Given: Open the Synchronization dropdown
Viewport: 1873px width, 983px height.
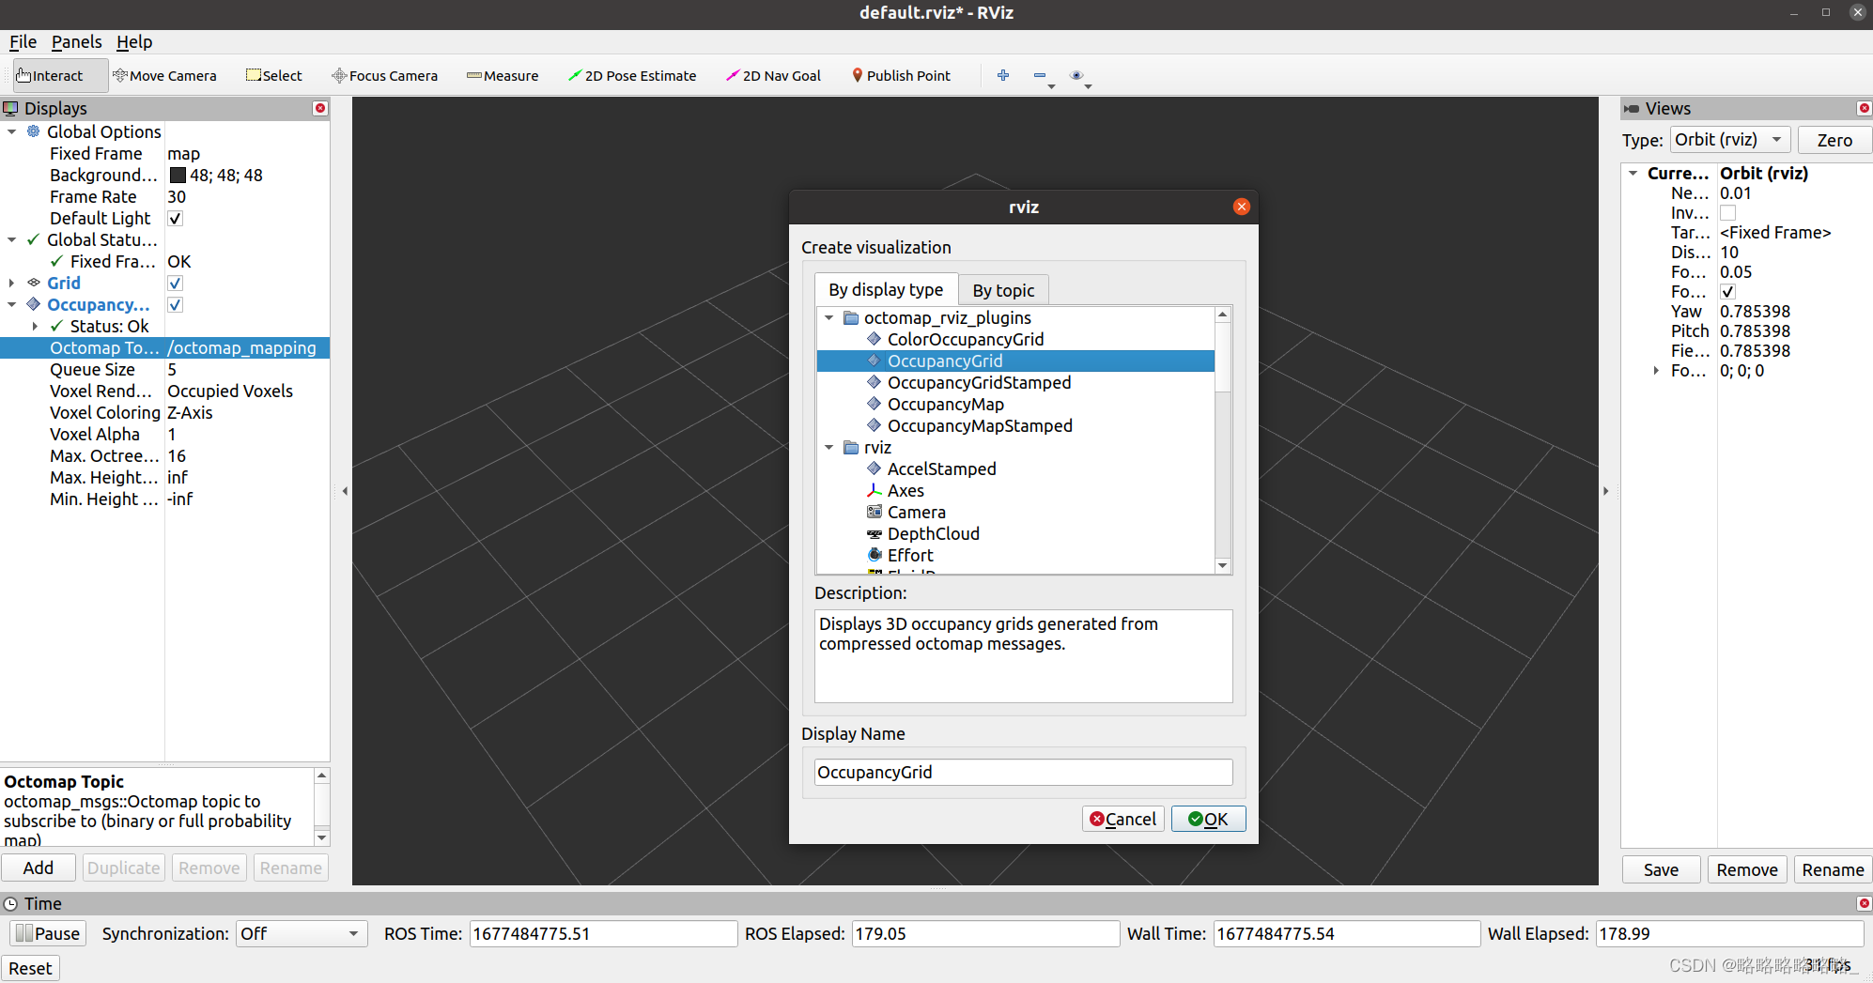Looking at the screenshot, I should (x=301, y=933).
